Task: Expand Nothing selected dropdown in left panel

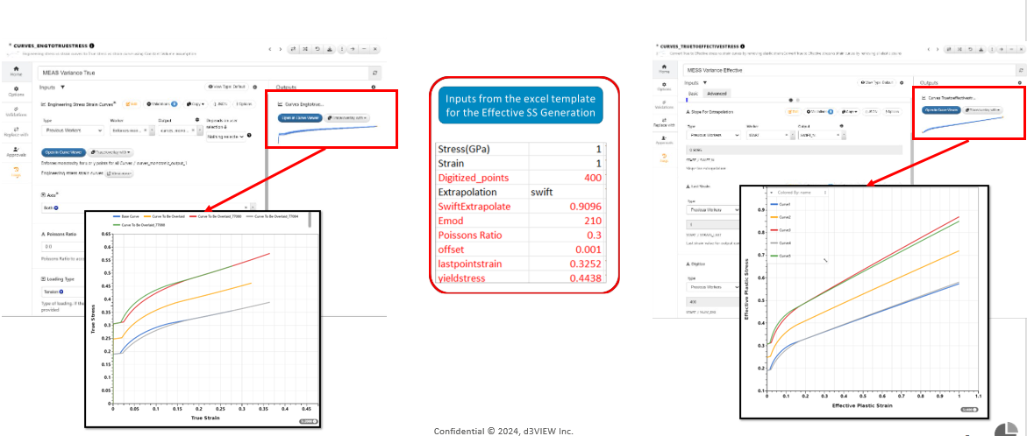Action: 226,136
